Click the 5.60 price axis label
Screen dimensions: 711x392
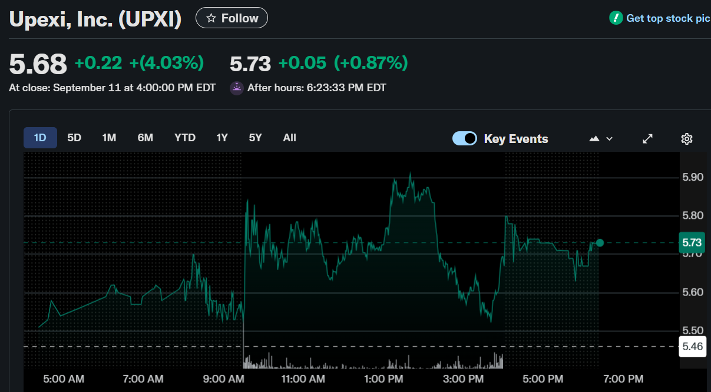pos(692,293)
